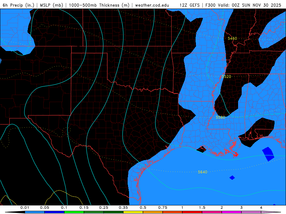Click the 1.5 legend value label
The image size is (286, 214).
click(202, 208)
